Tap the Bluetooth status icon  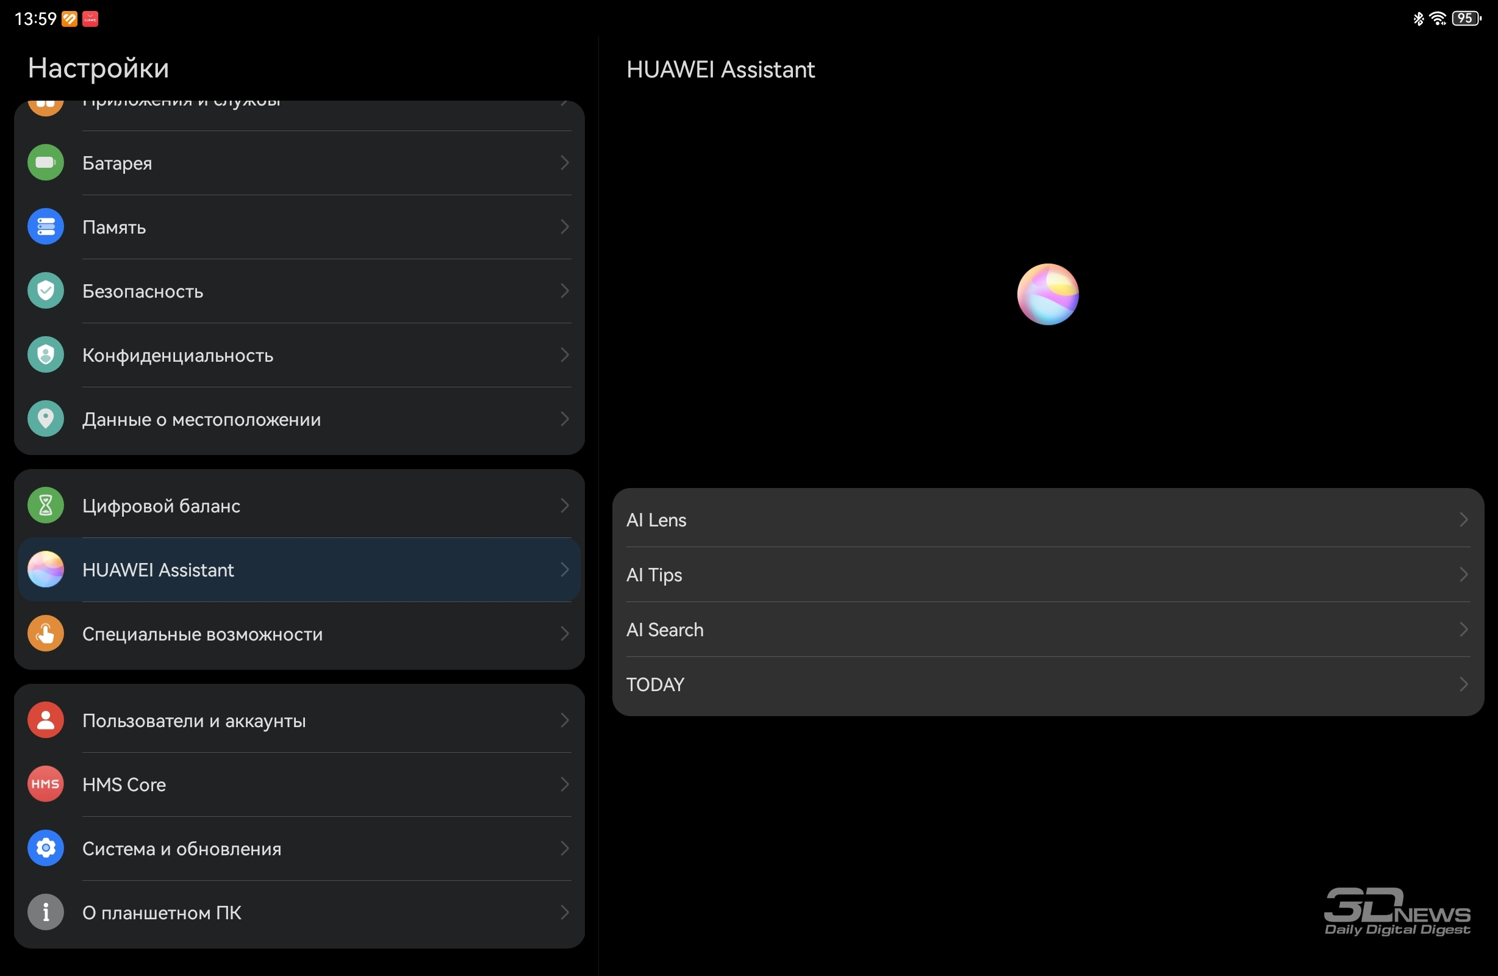coord(1418,19)
